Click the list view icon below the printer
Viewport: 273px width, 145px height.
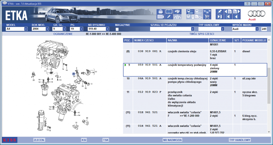tap(160, 17)
